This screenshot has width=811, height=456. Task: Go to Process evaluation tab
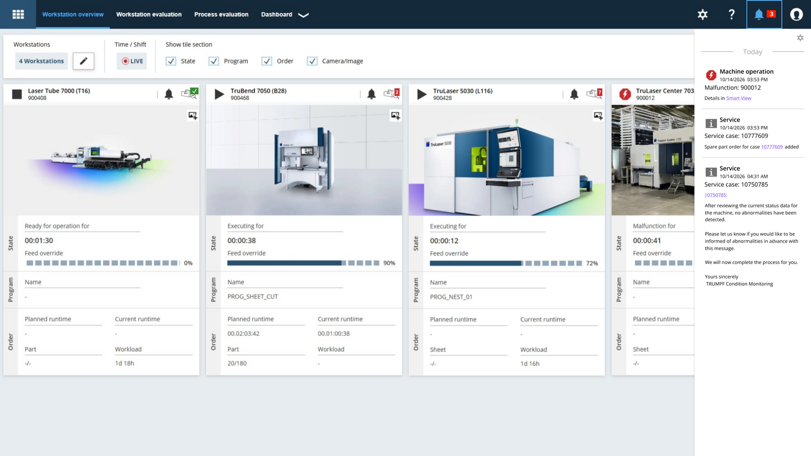(221, 15)
